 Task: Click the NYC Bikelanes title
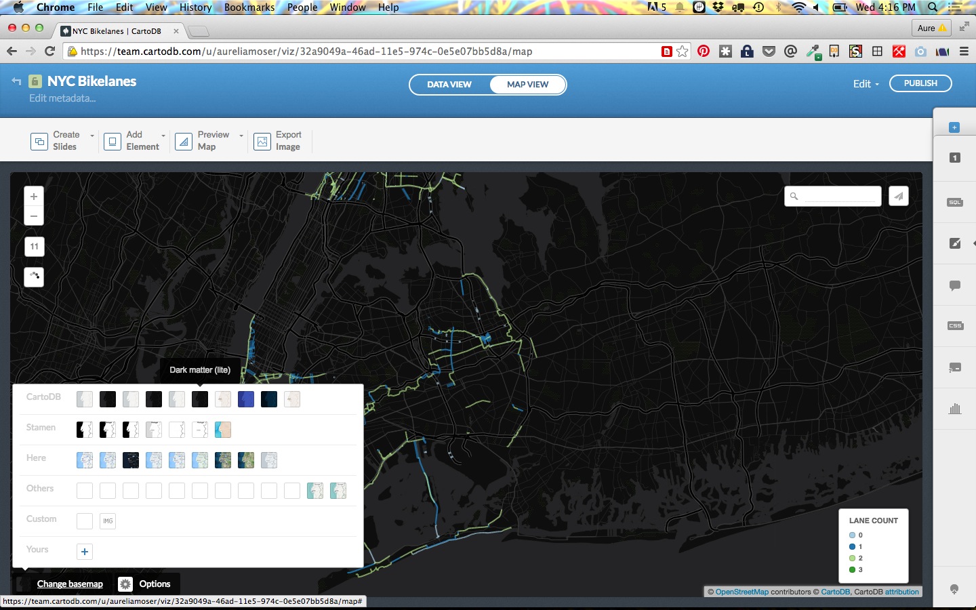(91, 81)
